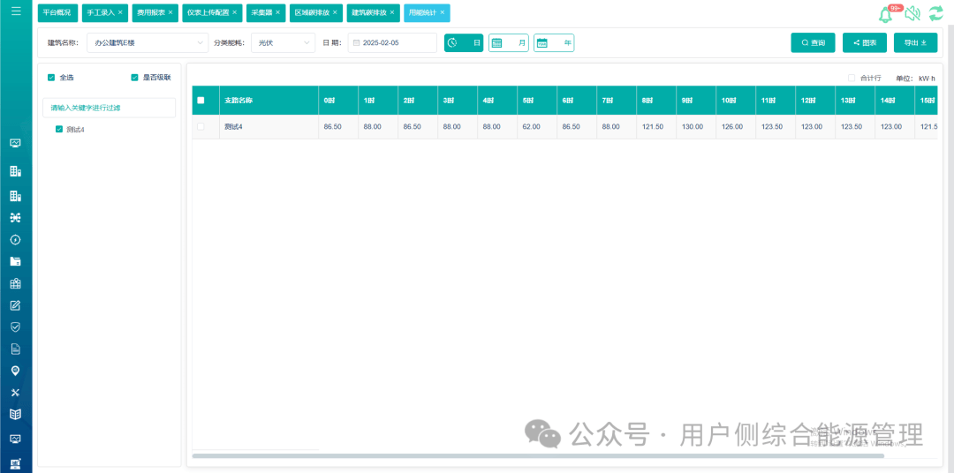Open the map pin sidebar icon
The image size is (954, 473).
pyautogui.click(x=16, y=371)
